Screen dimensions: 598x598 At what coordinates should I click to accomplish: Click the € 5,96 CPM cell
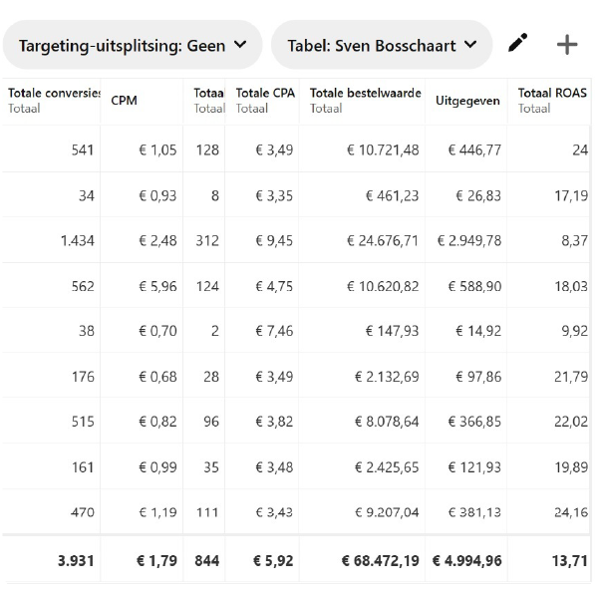(157, 286)
